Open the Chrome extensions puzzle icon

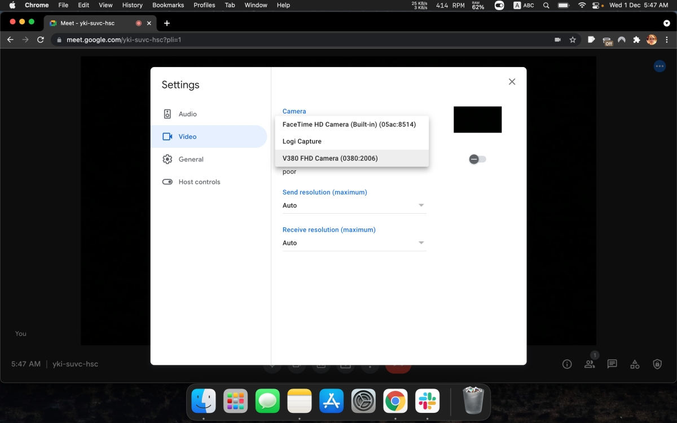coord(637,39)
